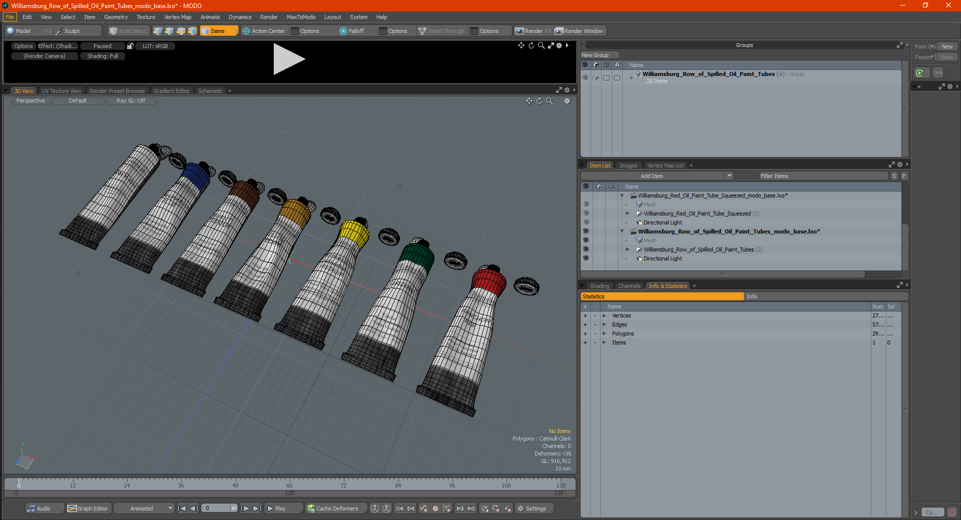Click the double-arrow >> button
This screenshot has width=961, height=520.
pos(938,73)
